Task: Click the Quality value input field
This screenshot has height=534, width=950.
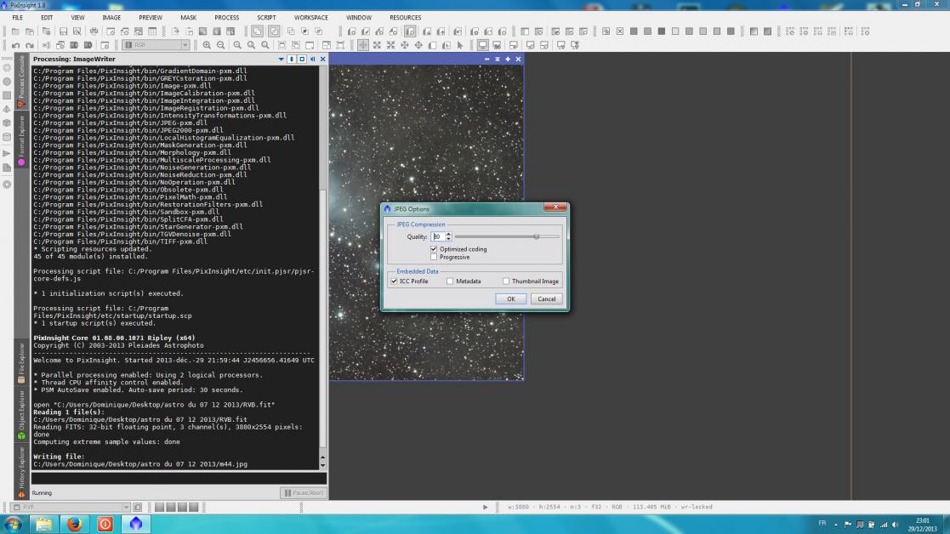Action: tap(437, 236)
